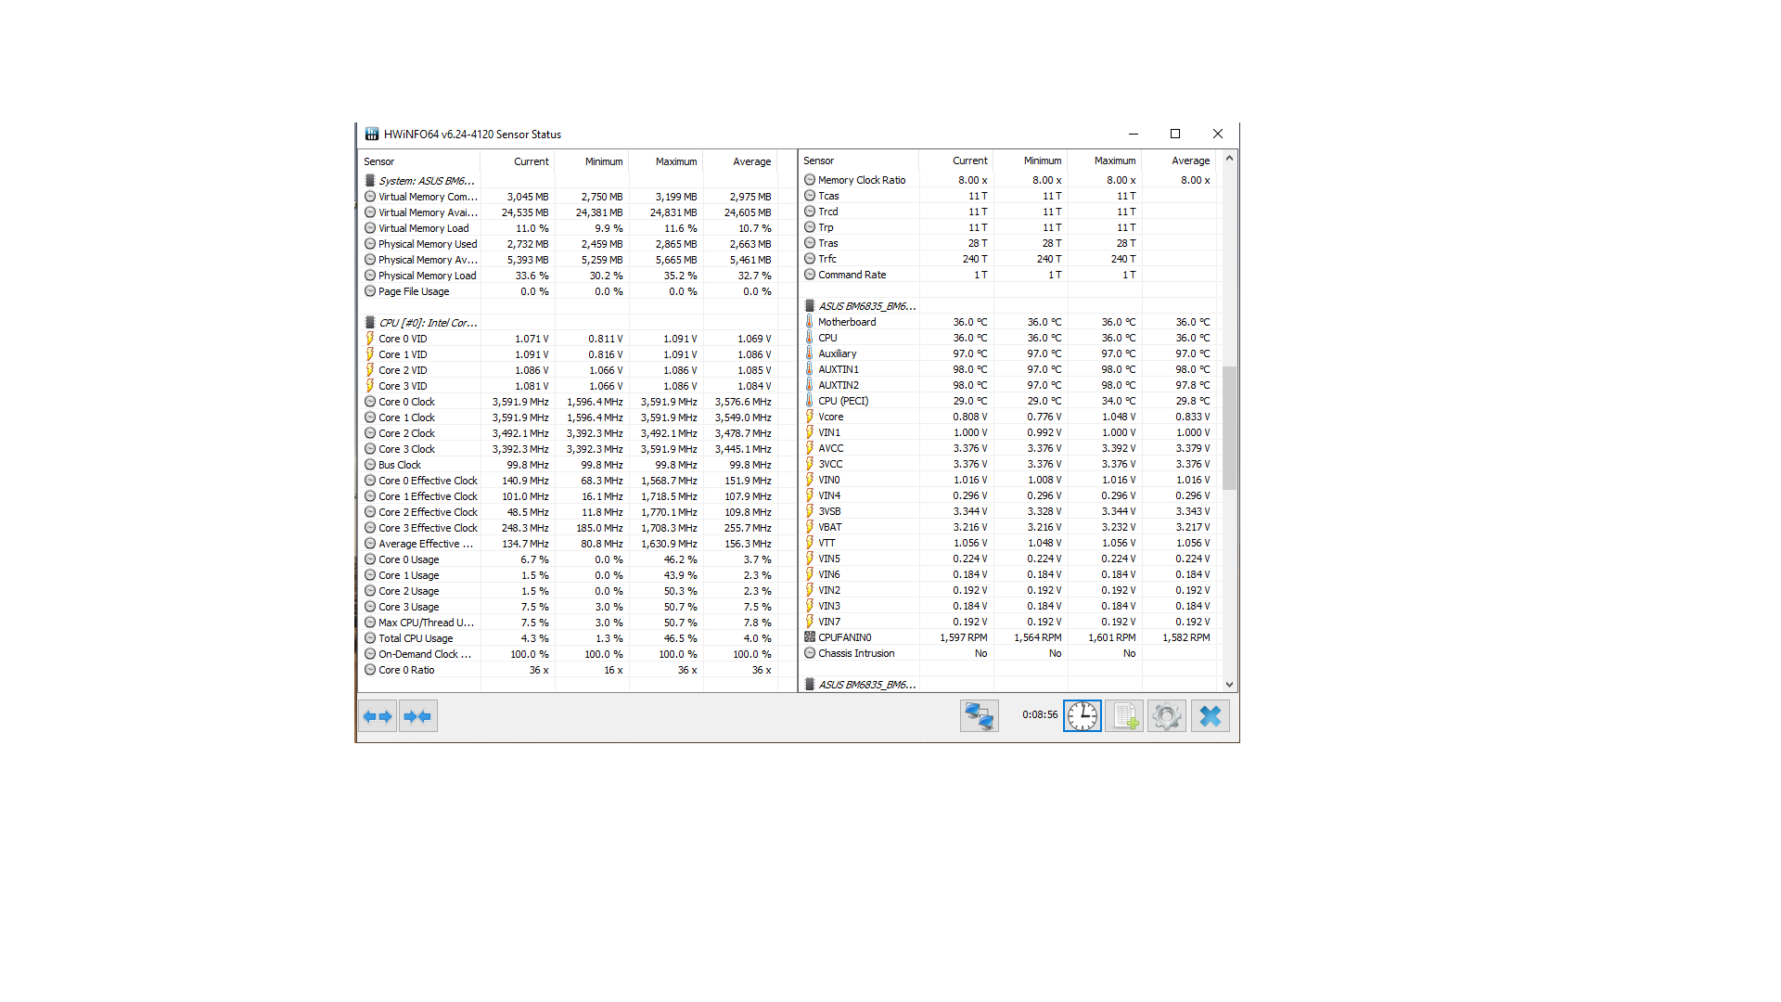Start logging with the sheet icon
Viewport: 1781px width, 1002px height.
1124,716
